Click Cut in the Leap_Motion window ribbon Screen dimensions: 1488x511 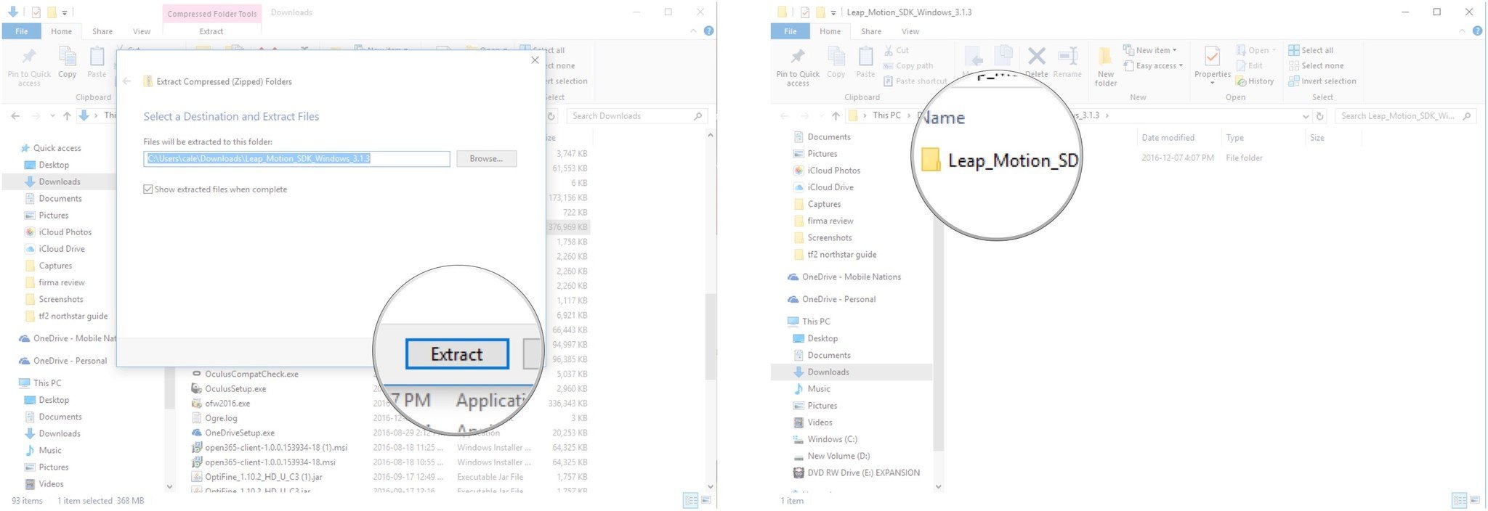897,50
